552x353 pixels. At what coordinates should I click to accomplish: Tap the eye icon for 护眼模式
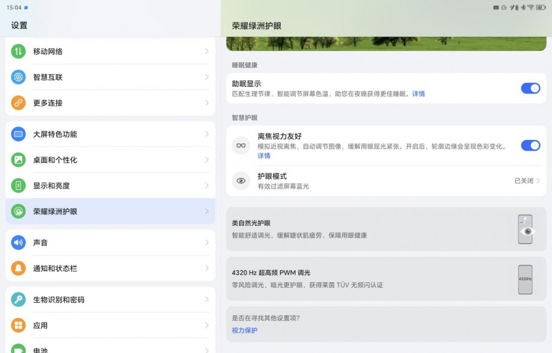tap(241, 180)
